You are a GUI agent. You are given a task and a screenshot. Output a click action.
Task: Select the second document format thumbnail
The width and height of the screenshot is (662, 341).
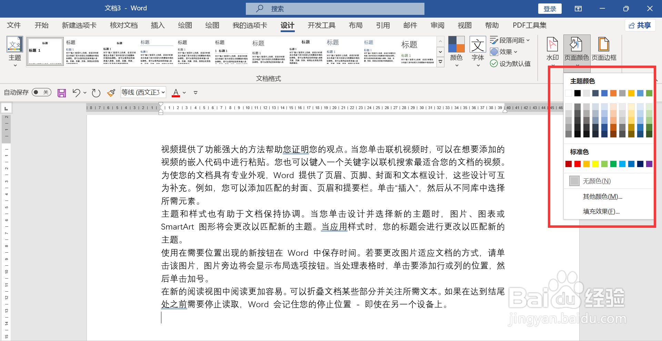pos(82,51)
